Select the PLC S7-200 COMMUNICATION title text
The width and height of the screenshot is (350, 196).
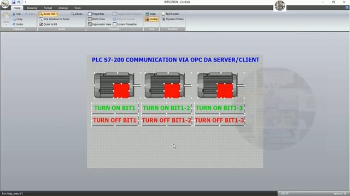[x=176, y=60]
